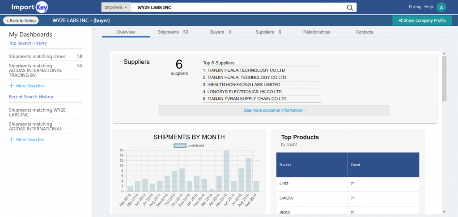Click the main content scroll-up chevron
458x217 pixels.
(x=93, y=29)
